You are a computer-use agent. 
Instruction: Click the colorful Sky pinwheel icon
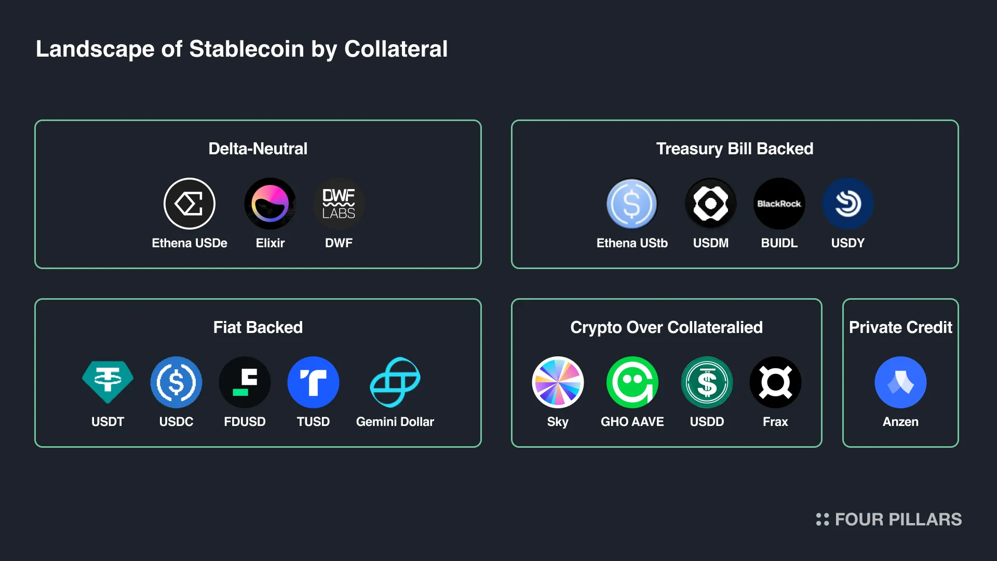tap(558, 382)
